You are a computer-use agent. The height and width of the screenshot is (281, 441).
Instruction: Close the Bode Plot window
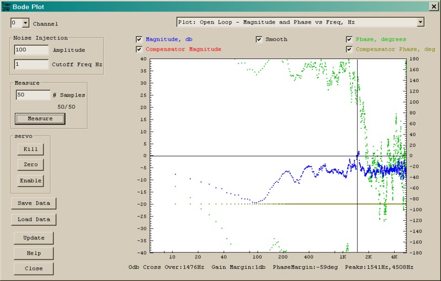pyautogui.click(x=433, y=7)
